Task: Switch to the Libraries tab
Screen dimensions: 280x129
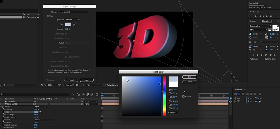Action: (x=253, y=21)
